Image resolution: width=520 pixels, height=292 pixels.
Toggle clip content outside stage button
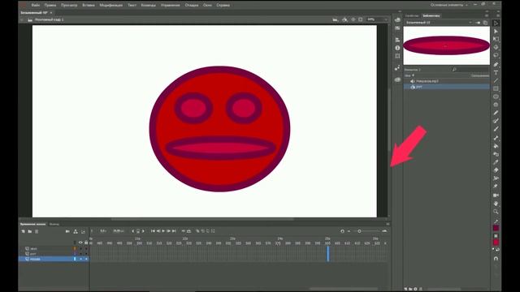point(361,19)
